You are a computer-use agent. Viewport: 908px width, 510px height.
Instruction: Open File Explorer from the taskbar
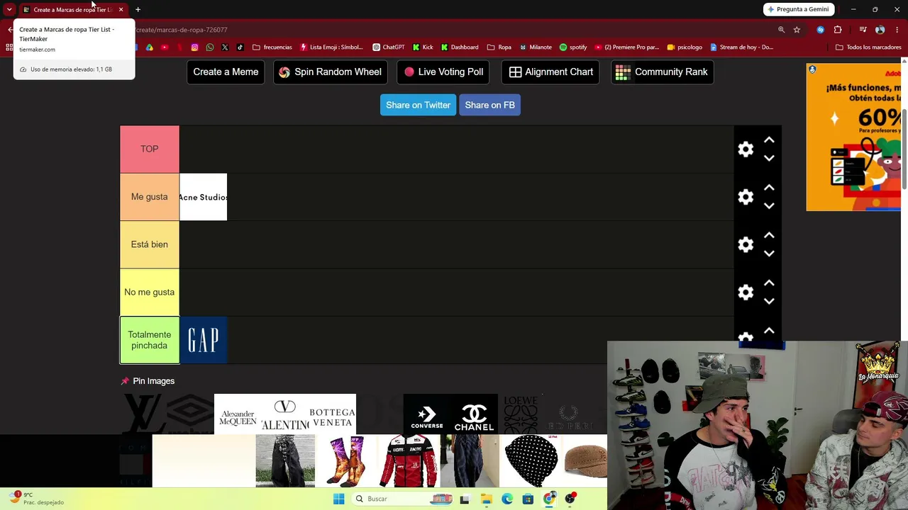486,499
